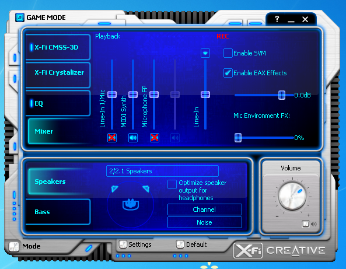Click the Mic Environment FX slider handle
Image resolution: width=346 pixels, height=269 pixels.
[238, 138]
